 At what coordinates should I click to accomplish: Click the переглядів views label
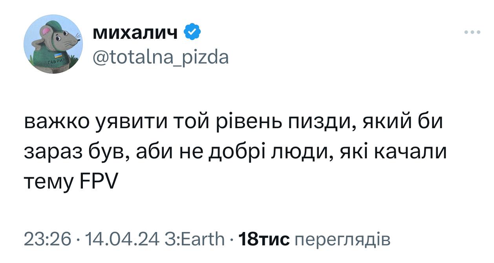click(342, 239)
